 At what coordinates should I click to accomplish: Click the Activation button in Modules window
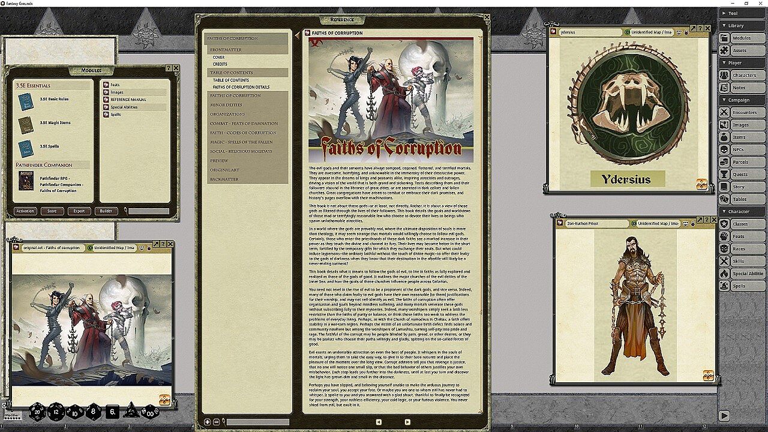click(x=25, y=211)
